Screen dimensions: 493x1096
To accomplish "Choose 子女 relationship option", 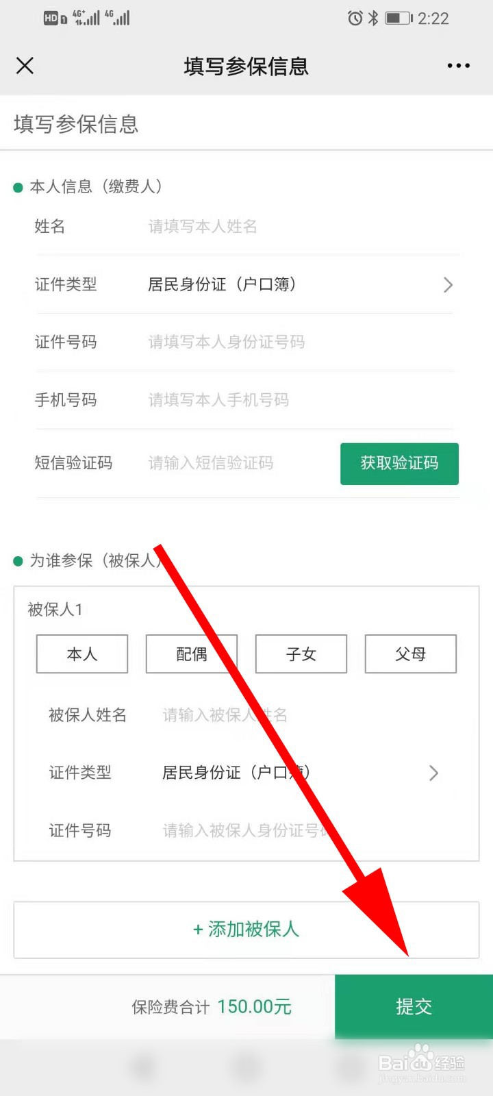I will click(301, 654).
